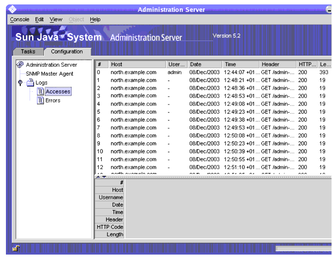Sort by Date column header
This screenshot has width=332, height=259.
coord(205,64)
